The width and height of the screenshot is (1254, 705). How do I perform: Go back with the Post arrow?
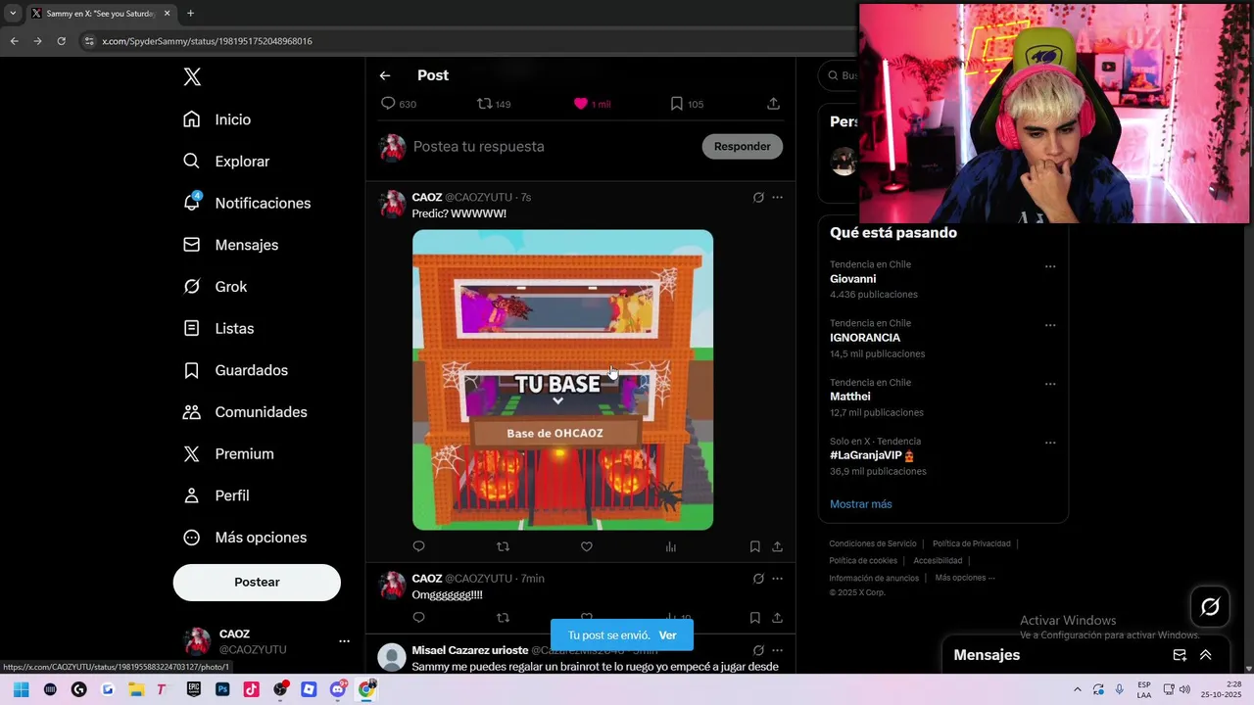click(385, 75)
